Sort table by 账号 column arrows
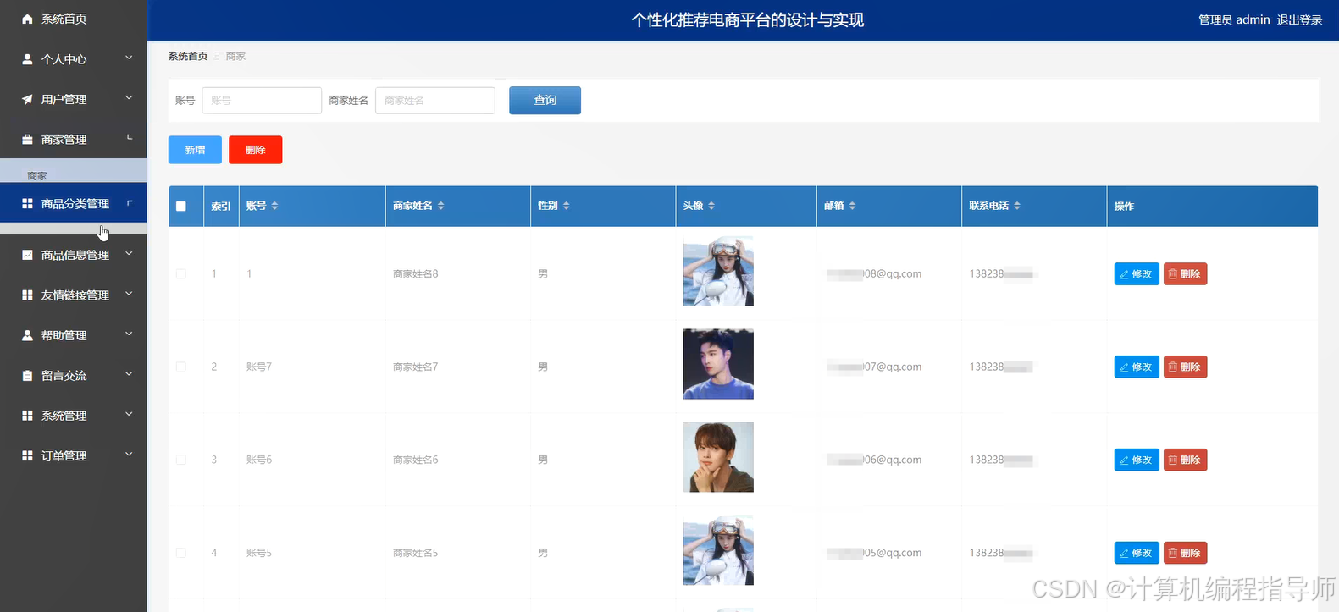1339x612 pixels. click(274, 206)
